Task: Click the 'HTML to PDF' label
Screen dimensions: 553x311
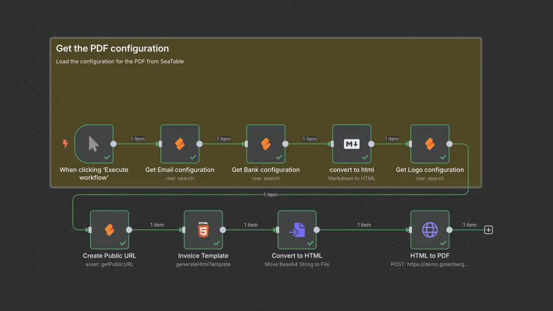Action: tap(430, 256)
